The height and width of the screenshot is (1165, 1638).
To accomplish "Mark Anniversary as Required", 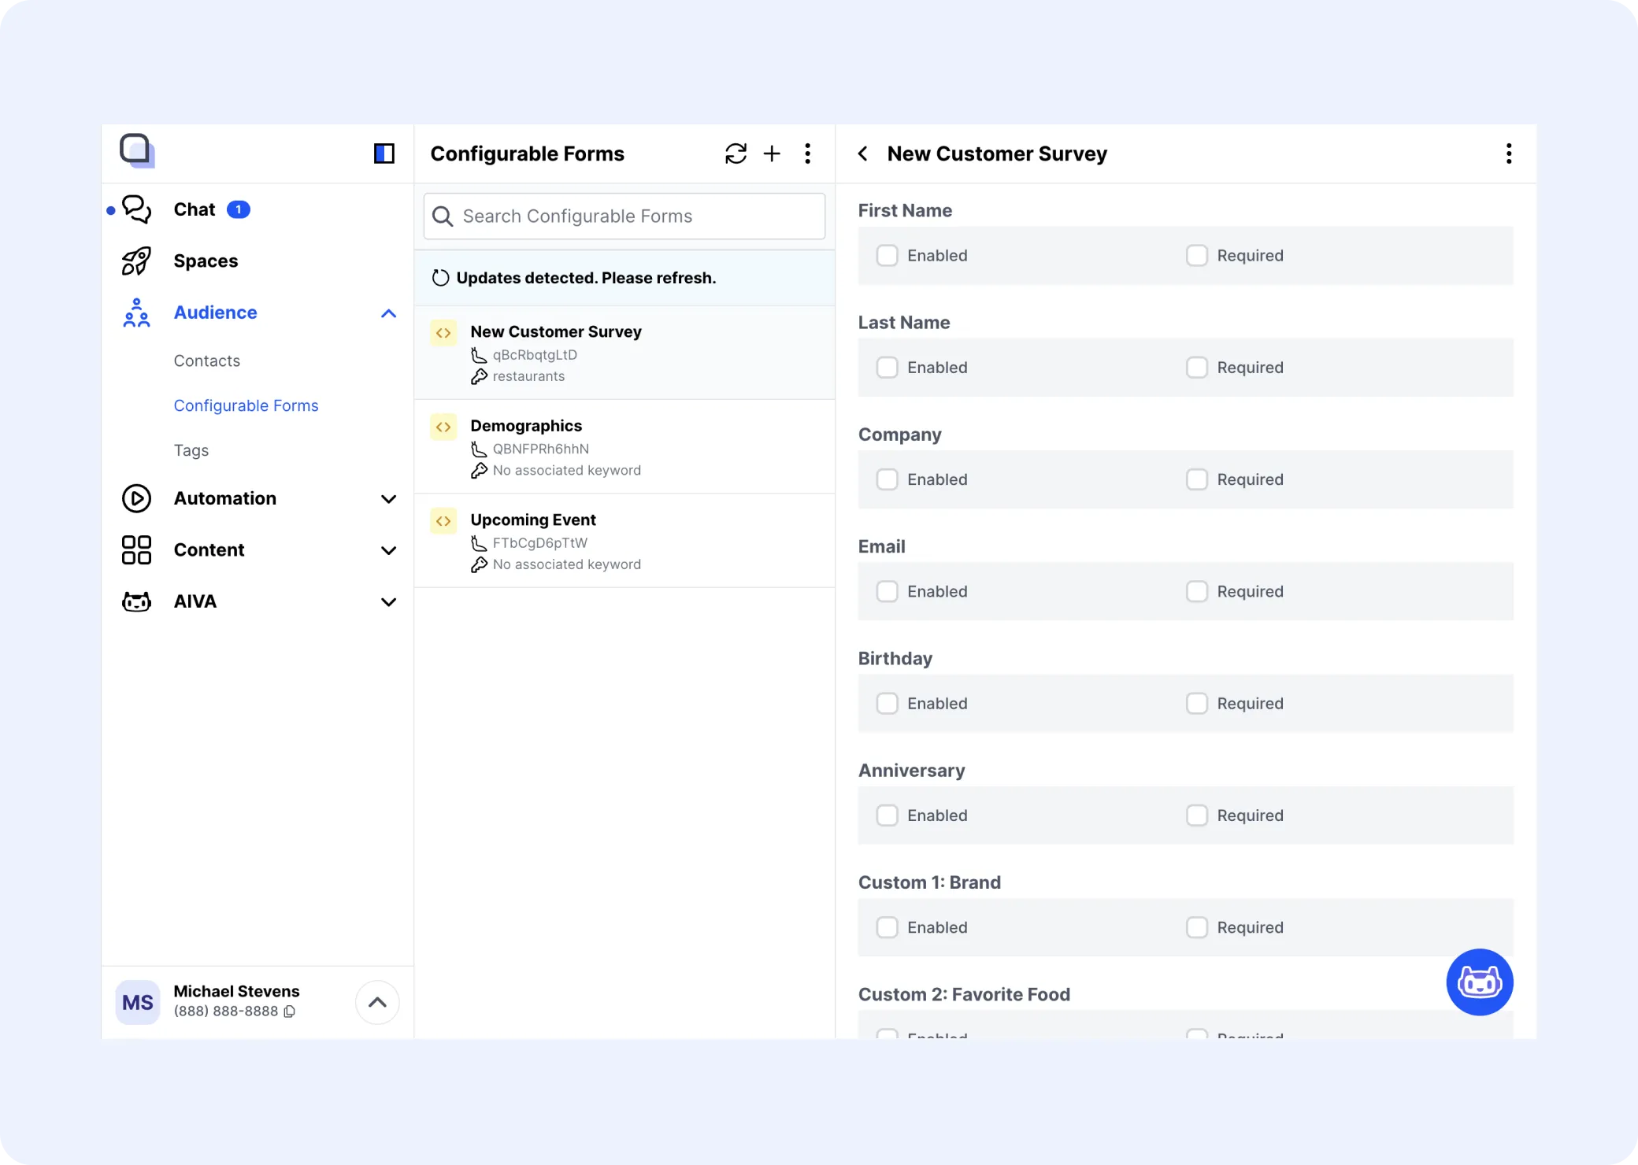I will pyautogui.click(x=1197, y=815).
